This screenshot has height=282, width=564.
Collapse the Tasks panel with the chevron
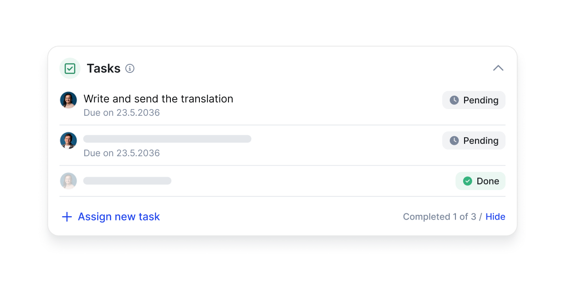(x=498, y=68)
